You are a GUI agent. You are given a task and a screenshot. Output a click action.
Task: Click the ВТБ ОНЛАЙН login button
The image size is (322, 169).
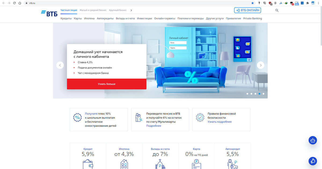click(x=247, y=10)
